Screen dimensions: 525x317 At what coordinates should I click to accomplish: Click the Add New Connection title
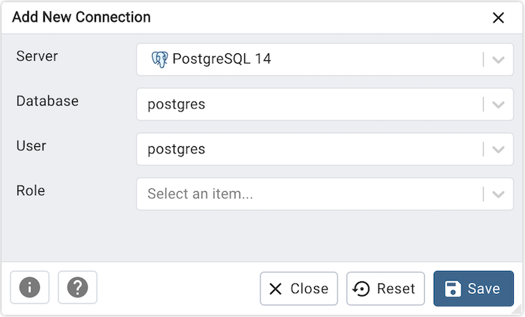81,17
